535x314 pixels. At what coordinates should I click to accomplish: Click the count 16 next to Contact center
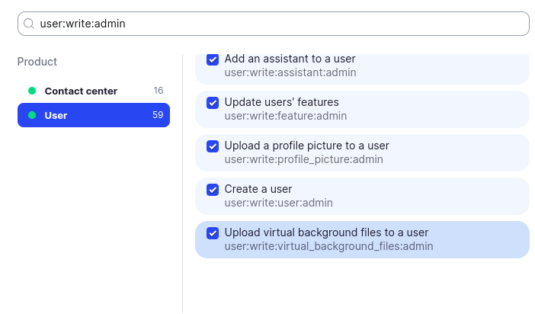[158, 91]
